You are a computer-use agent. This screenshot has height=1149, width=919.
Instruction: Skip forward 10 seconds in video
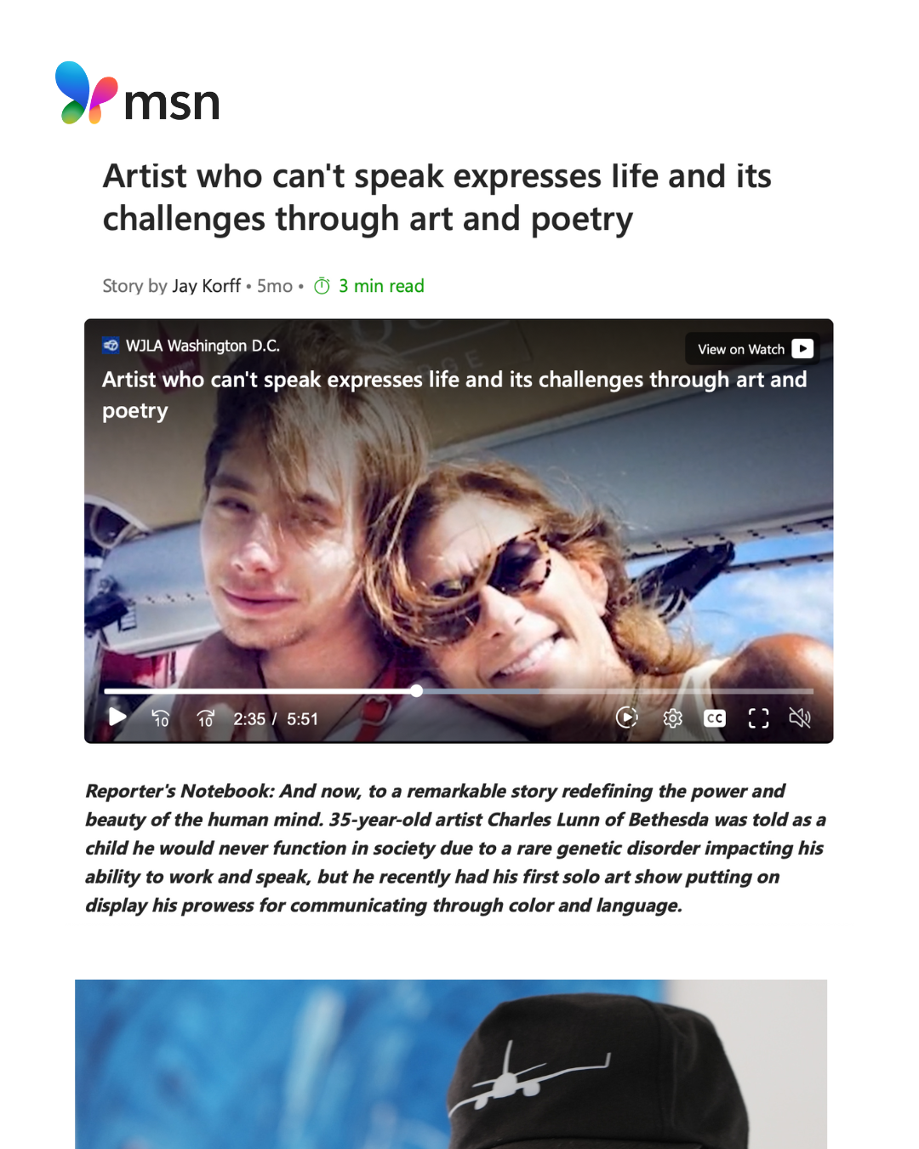206,718
